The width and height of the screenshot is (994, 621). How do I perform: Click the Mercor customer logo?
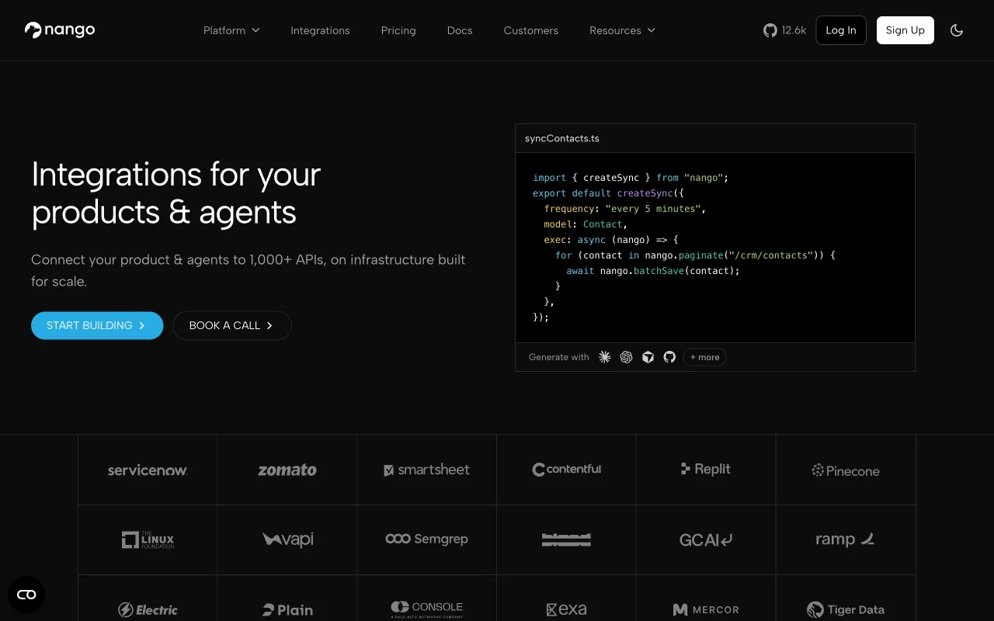[706, 610]
